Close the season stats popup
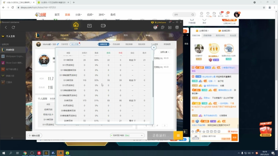 154,47
